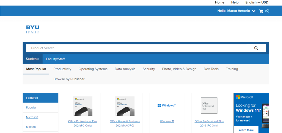Viewport: 282px width, 133px height.
Task: Open the English — USD language selector
Action: click(x=257, y=2)
